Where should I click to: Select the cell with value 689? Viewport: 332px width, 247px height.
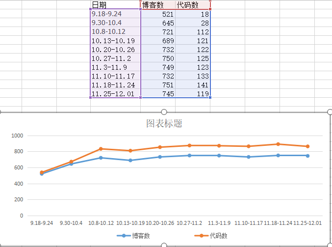[x=158, y=40]
